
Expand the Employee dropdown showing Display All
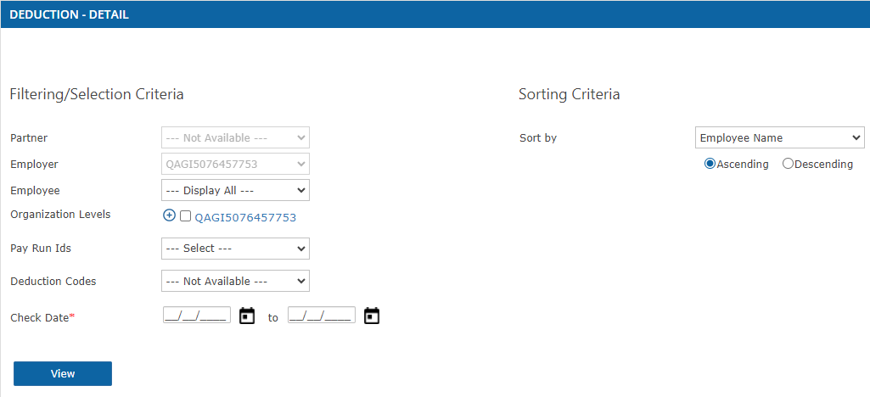click(235, 190)
